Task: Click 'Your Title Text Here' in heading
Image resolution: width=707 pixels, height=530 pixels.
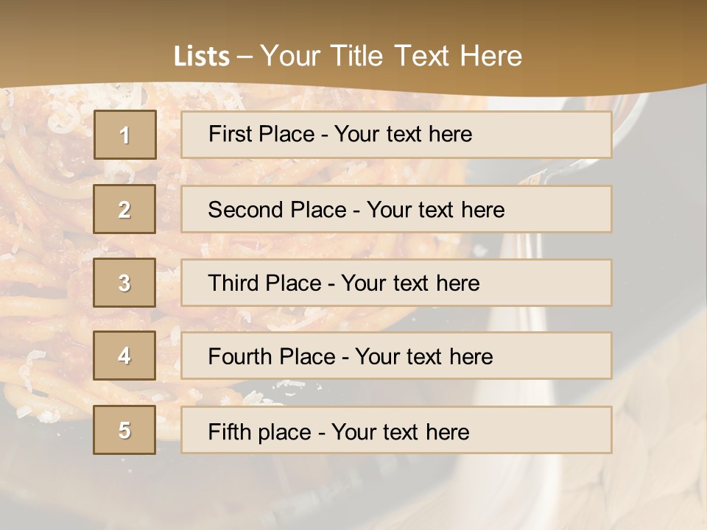Action: pos(391,56)
